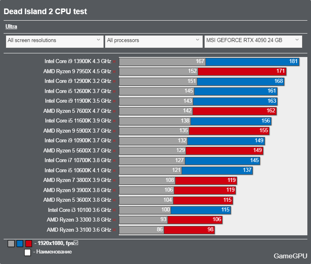Click the Dead Island 2 CPU test title
Image resolution: width=311 pixels, height=264 pixels.
pos(45,11)
